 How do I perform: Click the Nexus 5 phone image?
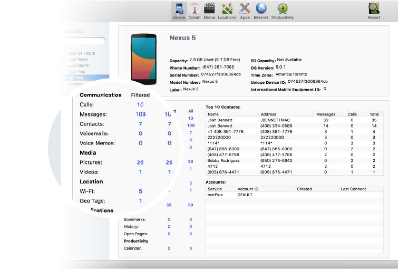(x=144, y=59)
